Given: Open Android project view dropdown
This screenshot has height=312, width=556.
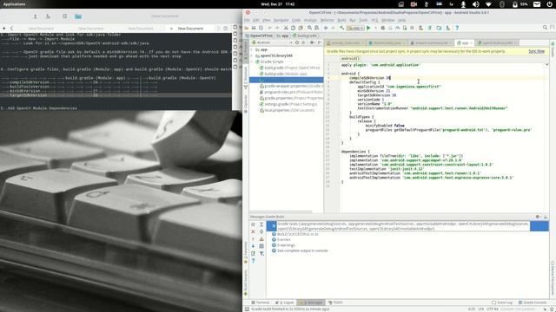Looking at the screenshot, I should [x=272, y=42].
